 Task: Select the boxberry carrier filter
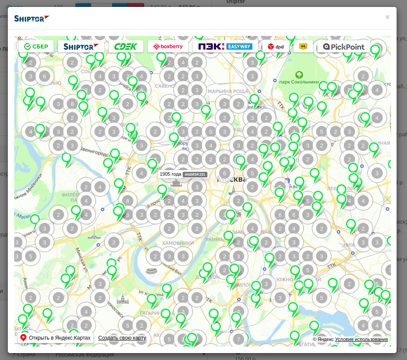[168, 46]
